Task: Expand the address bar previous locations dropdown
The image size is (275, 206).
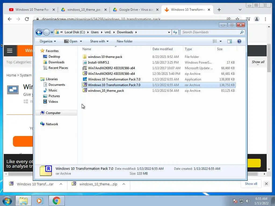Action: 169,32
